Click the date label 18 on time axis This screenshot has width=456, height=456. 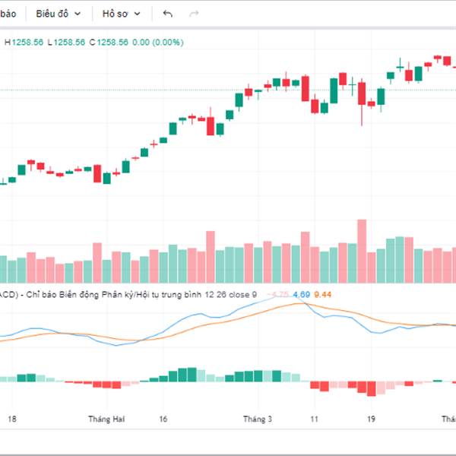(x=12, y=419)
